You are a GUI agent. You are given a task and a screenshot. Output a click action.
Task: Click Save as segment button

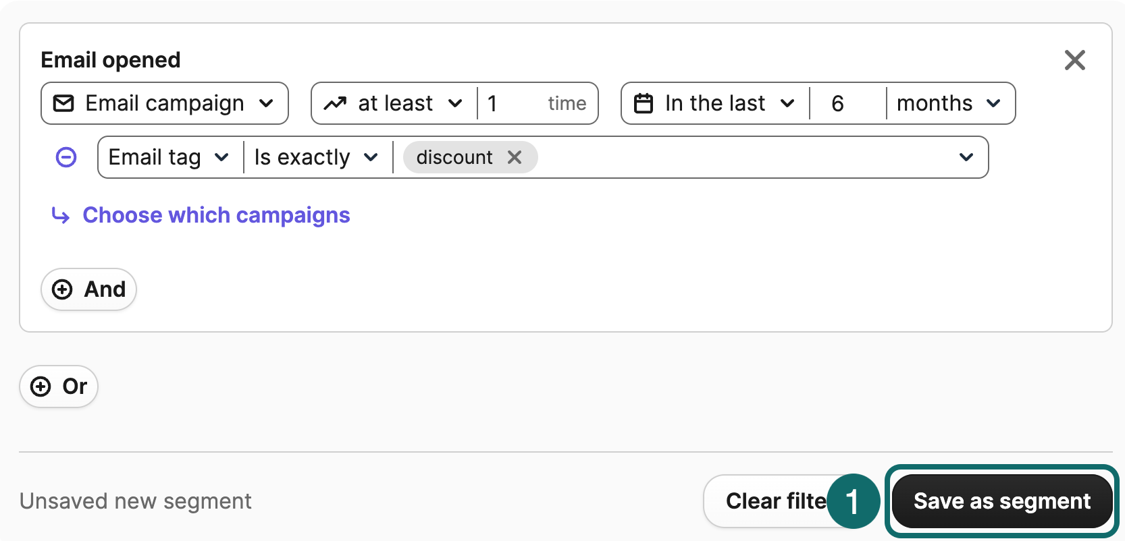point(1002,501)
